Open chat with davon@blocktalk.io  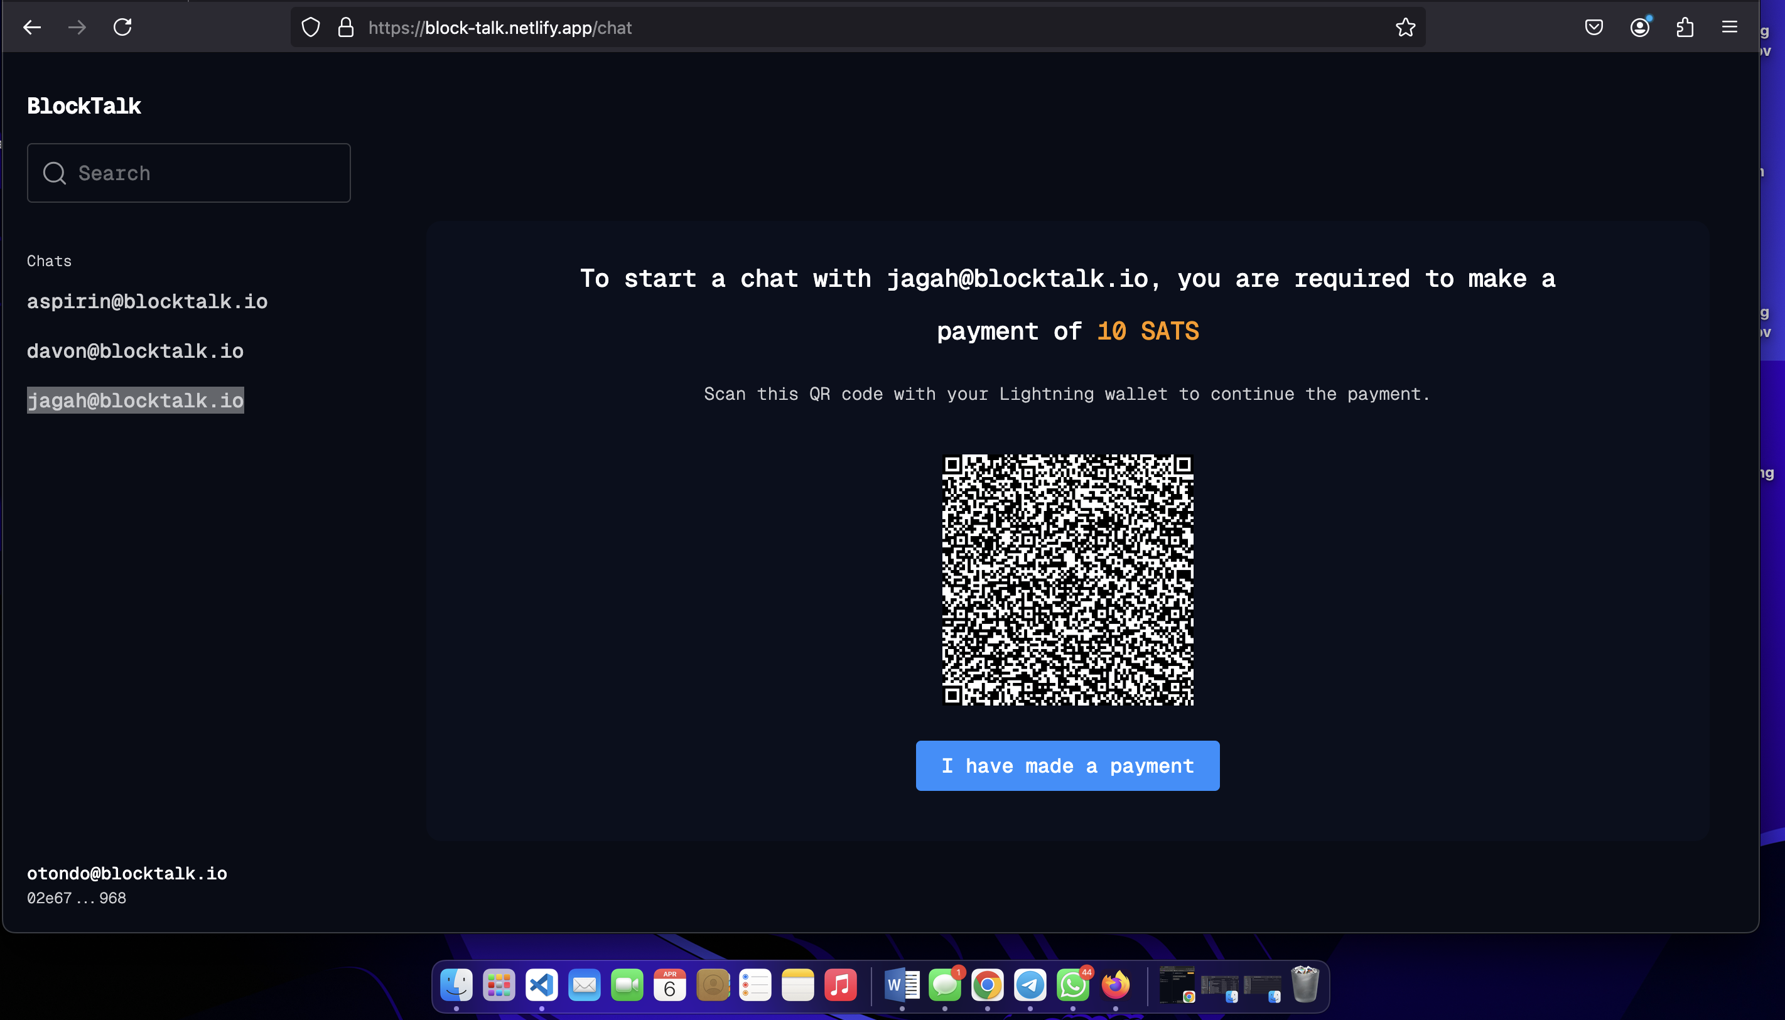coord(135,352)
